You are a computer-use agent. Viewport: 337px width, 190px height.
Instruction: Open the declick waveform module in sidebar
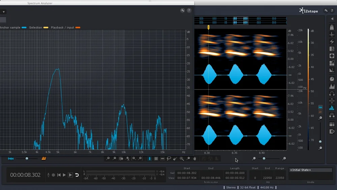click(x=332, y=35)
